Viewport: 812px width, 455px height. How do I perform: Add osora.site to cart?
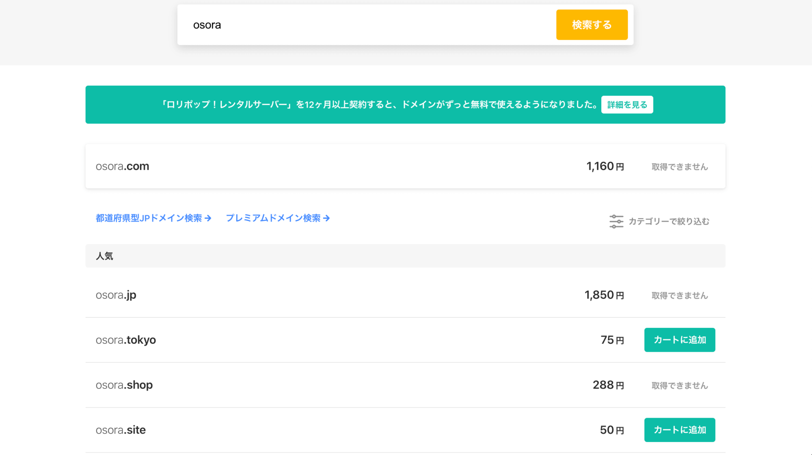[x=679, y=430]
